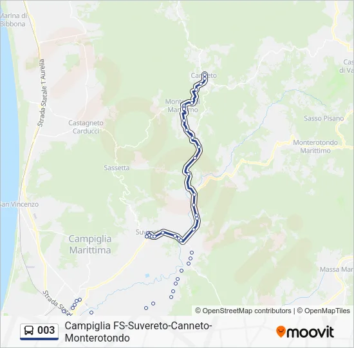Click the Massa Marittima label on the right edge
This screenshot has width=354, height=348.
pyautogui.click(x=337, y=269)
